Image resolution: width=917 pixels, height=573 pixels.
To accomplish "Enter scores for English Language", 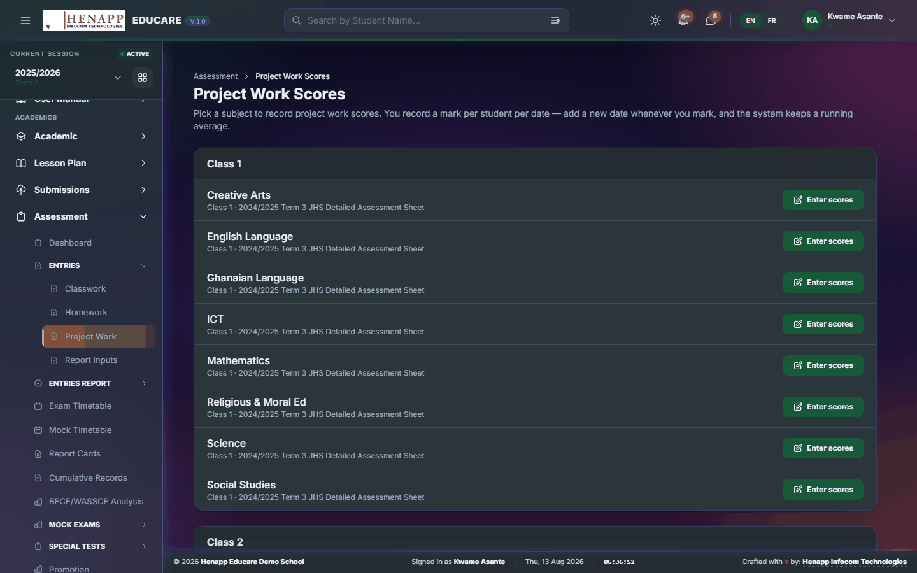I will click(823, 241).
